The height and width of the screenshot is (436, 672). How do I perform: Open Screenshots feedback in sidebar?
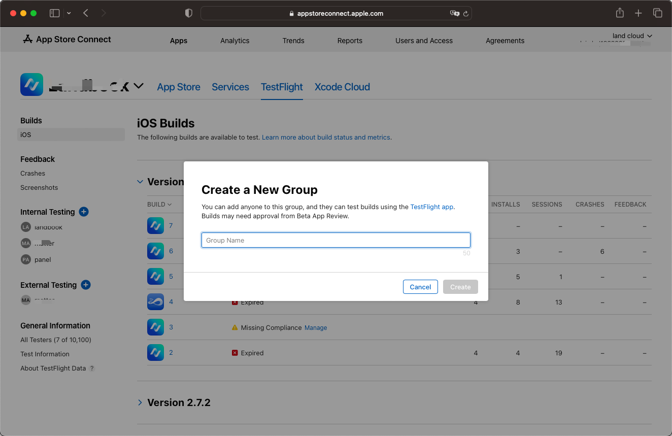coord(39,187)
